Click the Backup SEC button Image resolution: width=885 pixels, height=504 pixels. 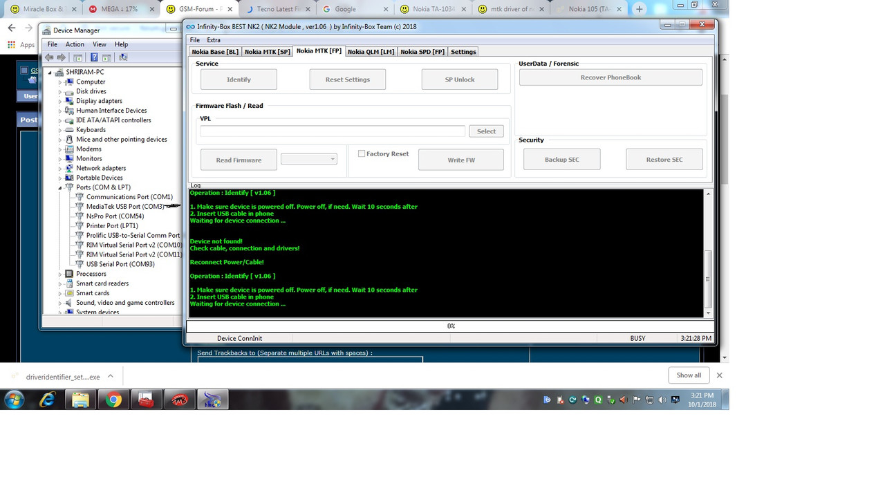[x=562, y=160]
